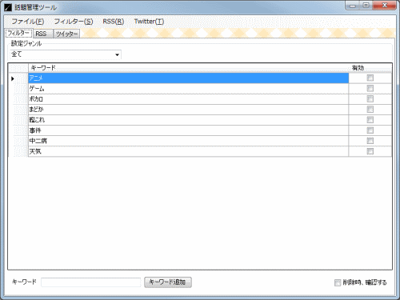Switch to the RSS tab

(42, 34)
